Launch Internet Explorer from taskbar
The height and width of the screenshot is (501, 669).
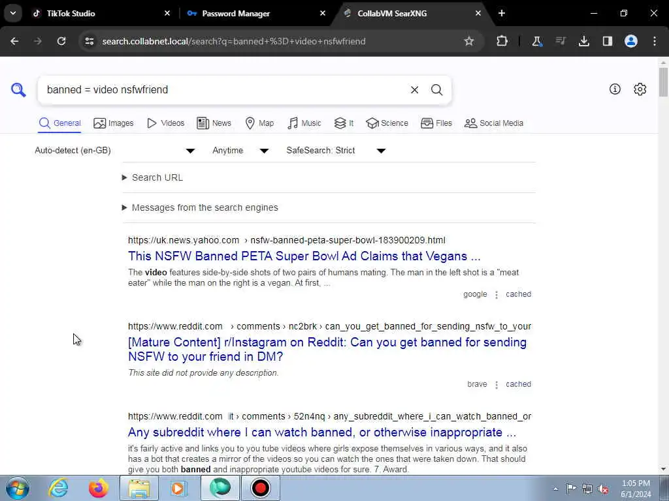(58, 488)
